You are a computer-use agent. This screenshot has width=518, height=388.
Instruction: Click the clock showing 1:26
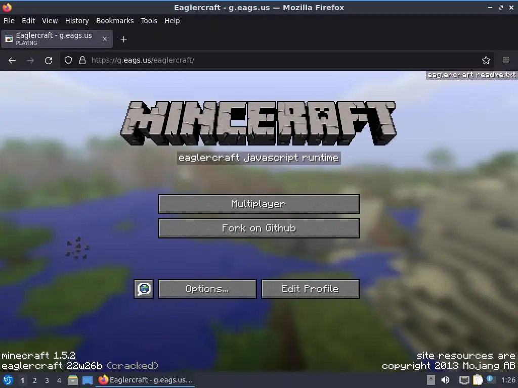click(508, 380)
